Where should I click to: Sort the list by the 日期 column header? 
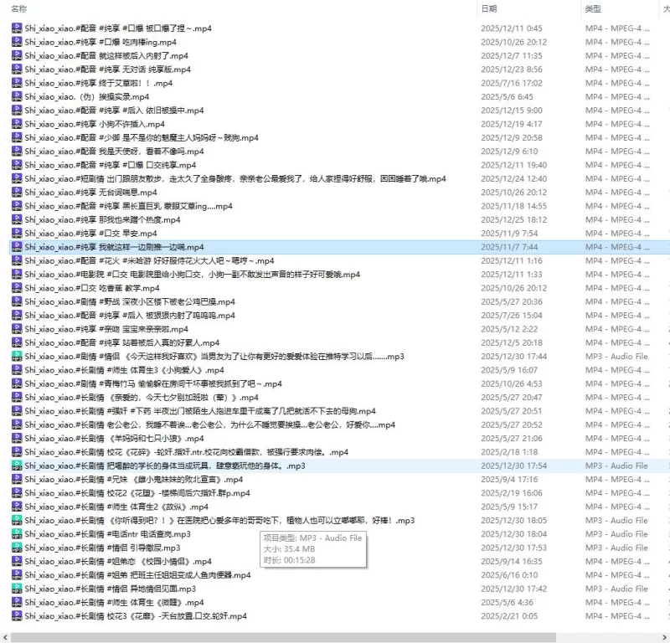pos(489,8)
